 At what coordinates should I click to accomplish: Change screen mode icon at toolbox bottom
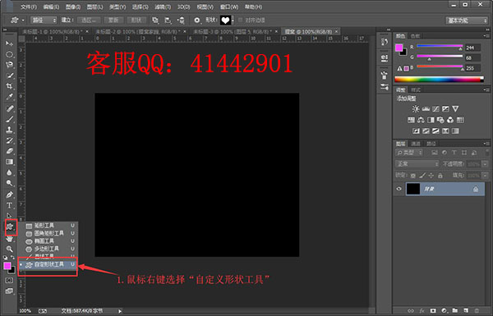(x=9, y=291)
